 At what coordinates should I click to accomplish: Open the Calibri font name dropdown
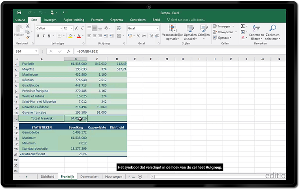coord(61,29)
